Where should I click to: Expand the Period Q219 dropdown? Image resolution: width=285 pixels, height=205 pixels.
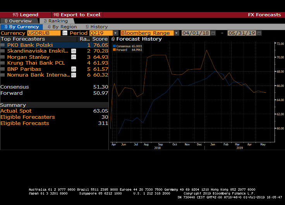click(115, 33)
